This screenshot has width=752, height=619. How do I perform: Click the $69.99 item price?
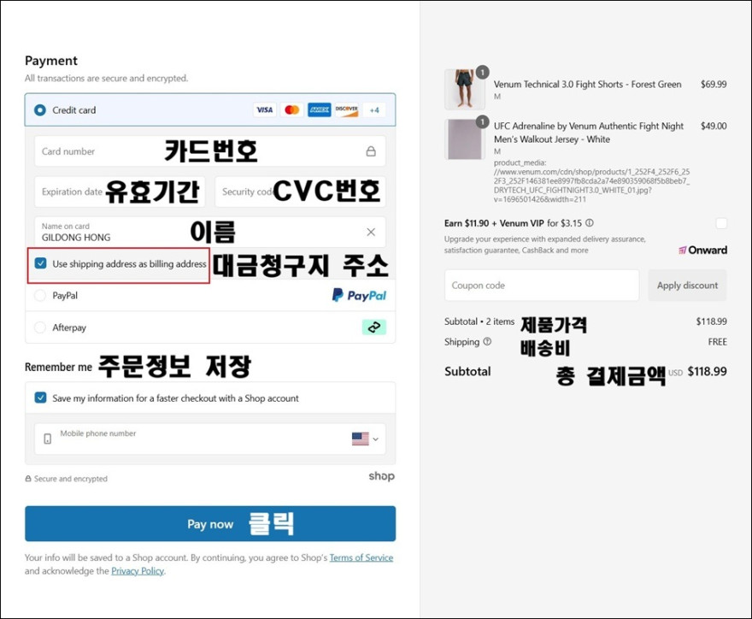pyautogui.click(x=714, y=85)
